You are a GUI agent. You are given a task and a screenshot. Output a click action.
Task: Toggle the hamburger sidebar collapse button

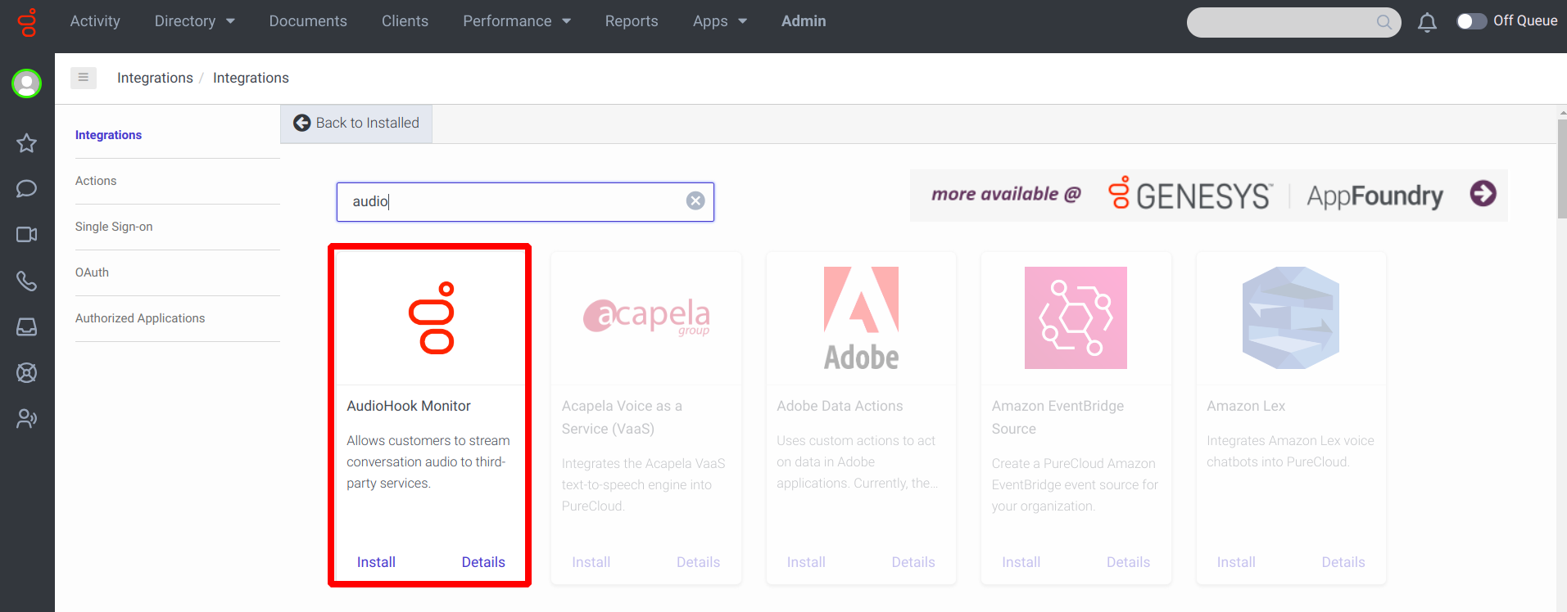coord(84,78)
